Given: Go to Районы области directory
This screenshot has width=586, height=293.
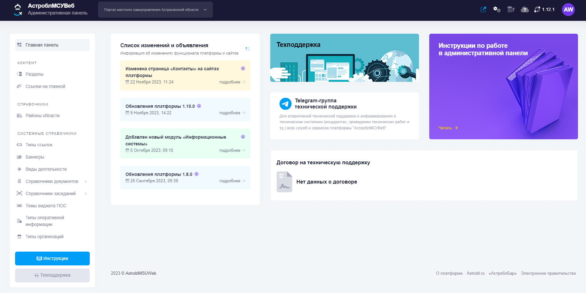Looking at the screenshot, I should (42, 116).
